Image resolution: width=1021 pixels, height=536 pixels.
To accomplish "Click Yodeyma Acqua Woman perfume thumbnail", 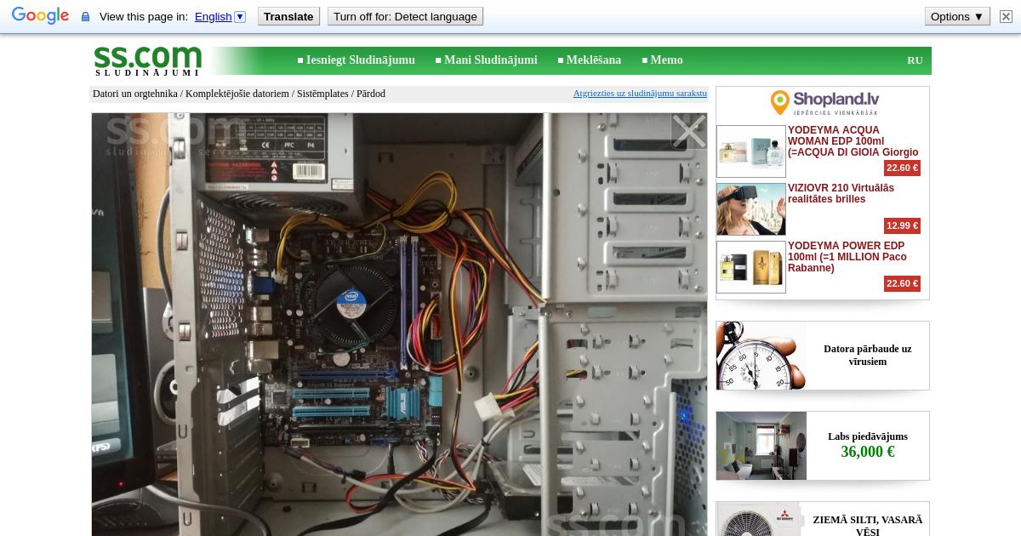I will pos(751,151).
